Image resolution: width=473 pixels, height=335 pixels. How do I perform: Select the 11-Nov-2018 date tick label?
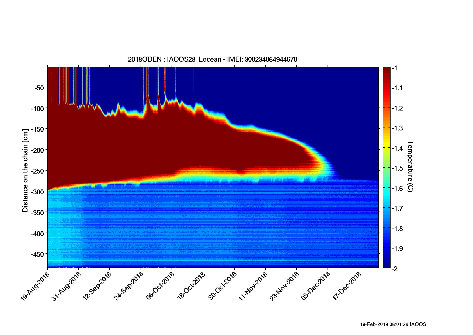[253, 286]
